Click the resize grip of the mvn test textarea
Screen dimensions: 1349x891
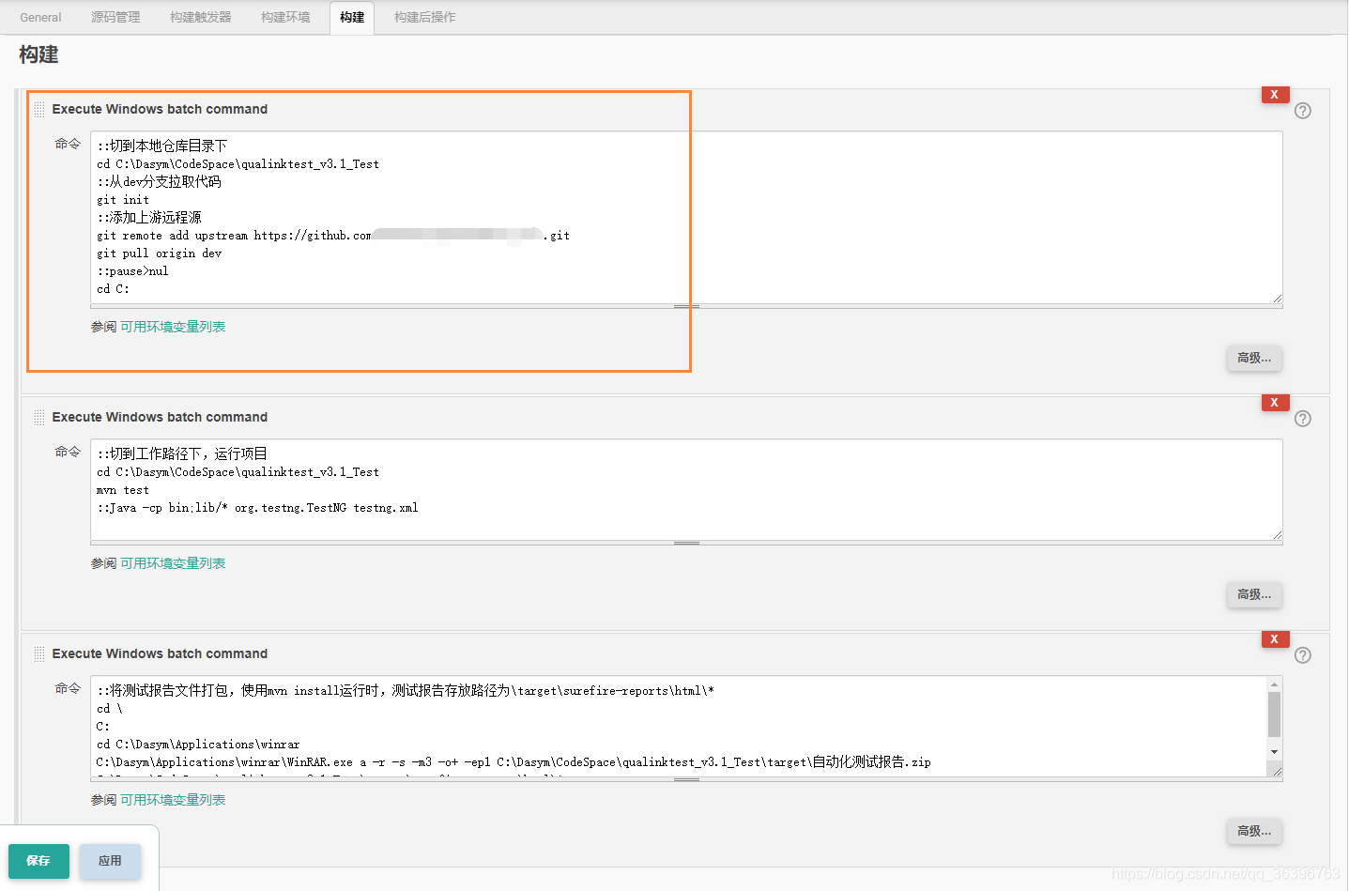[1277, 535]
